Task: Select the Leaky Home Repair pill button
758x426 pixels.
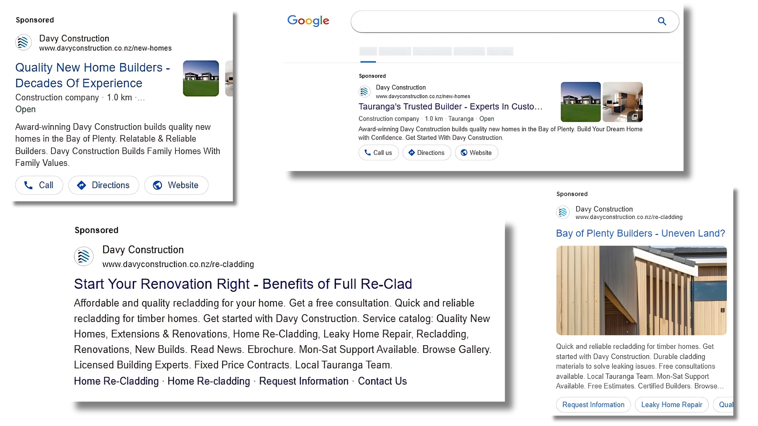Action: pos(671,405)
